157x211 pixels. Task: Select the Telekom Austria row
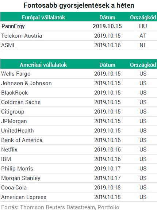78,36
